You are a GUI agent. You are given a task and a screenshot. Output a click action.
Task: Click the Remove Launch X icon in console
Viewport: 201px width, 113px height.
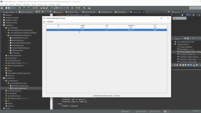pyautogui.click(x=175, y=65)
